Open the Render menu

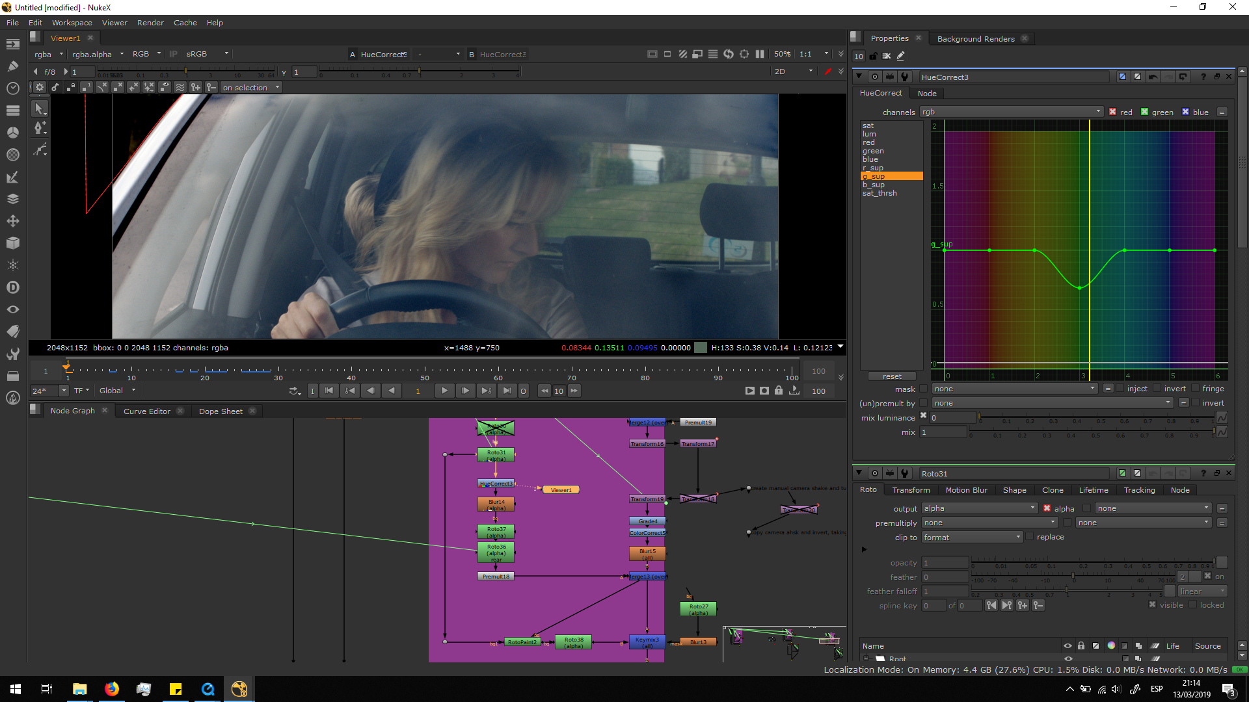tap(150, 23)
